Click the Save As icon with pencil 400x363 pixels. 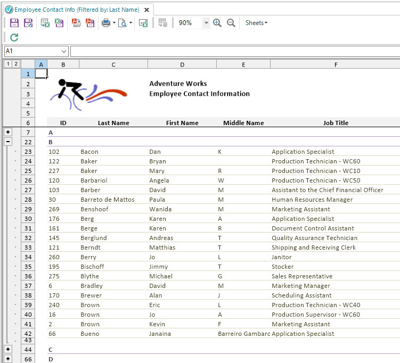(28, 23)
